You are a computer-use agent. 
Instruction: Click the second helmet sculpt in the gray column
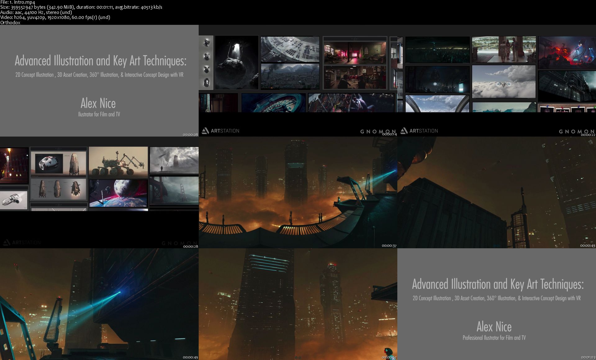206,56
